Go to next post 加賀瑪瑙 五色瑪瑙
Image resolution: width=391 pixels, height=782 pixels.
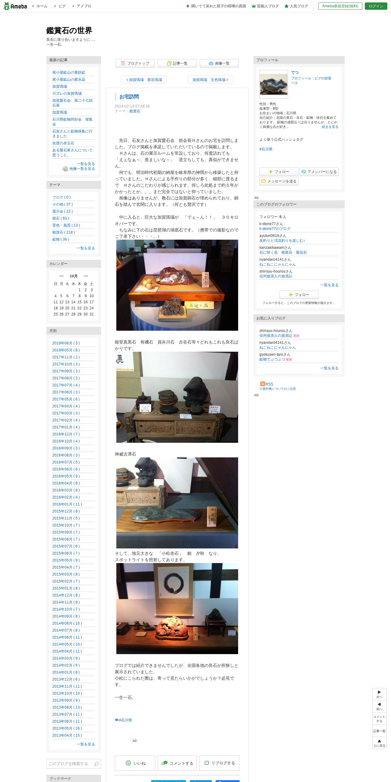click(x=210, y=80)
